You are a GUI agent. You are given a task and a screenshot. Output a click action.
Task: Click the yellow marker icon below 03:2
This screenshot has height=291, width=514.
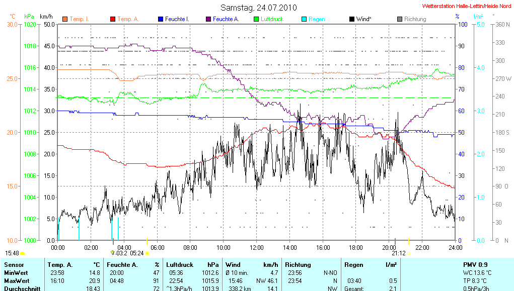[112, 253]
